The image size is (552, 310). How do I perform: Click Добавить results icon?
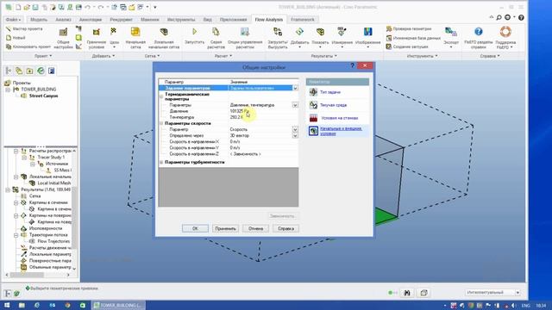[x=299, y=37]
